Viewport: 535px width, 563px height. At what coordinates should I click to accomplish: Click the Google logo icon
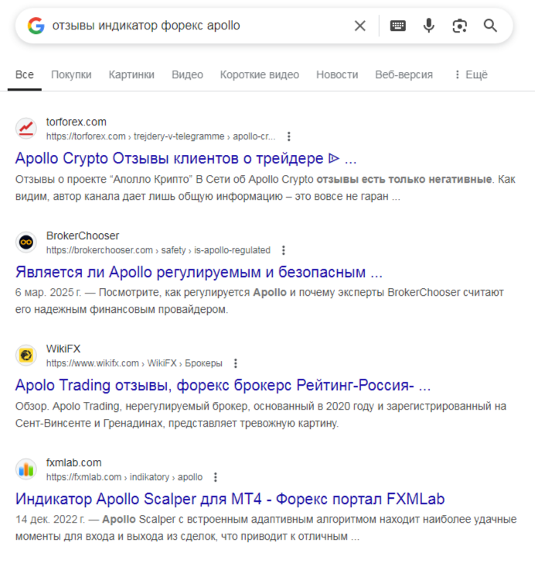(x=36, y=26)
